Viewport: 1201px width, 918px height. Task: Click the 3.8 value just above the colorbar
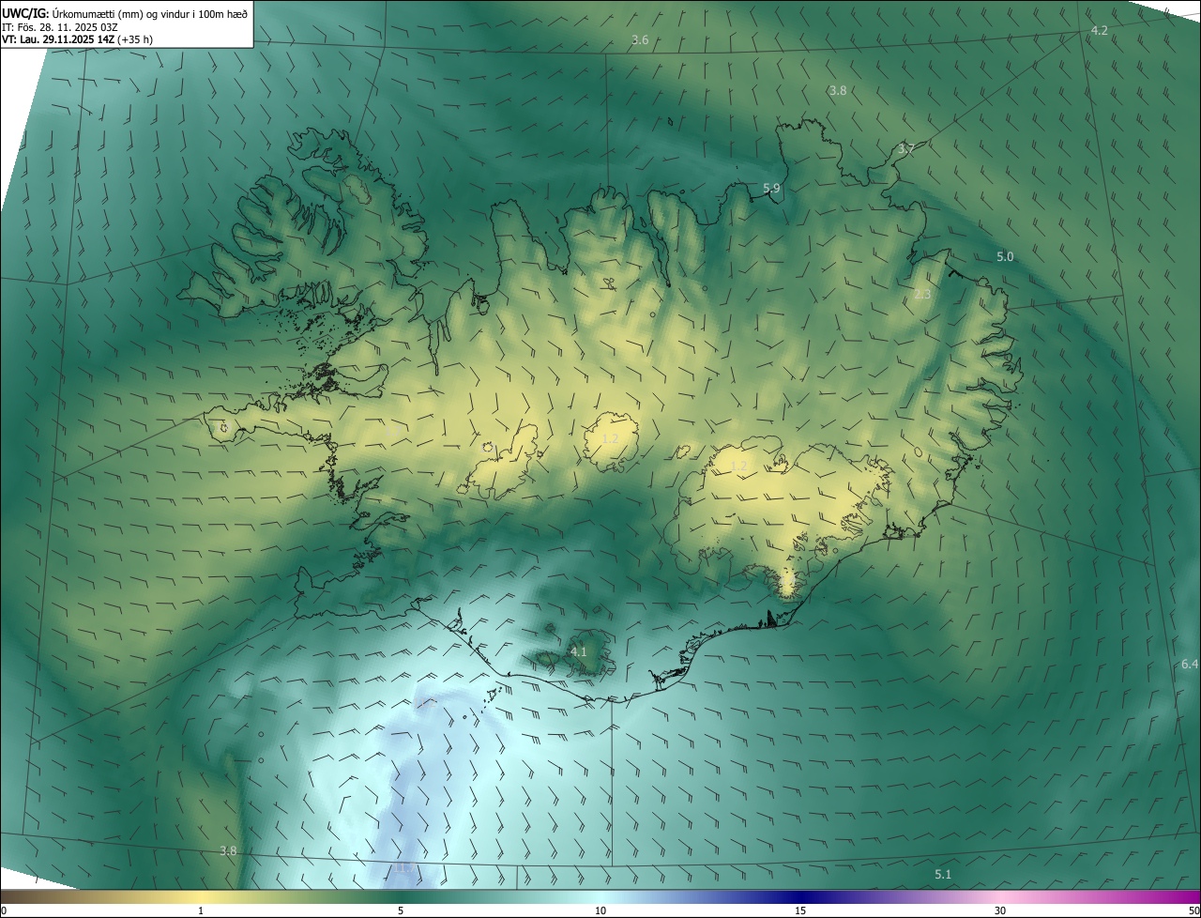[228, 851]
